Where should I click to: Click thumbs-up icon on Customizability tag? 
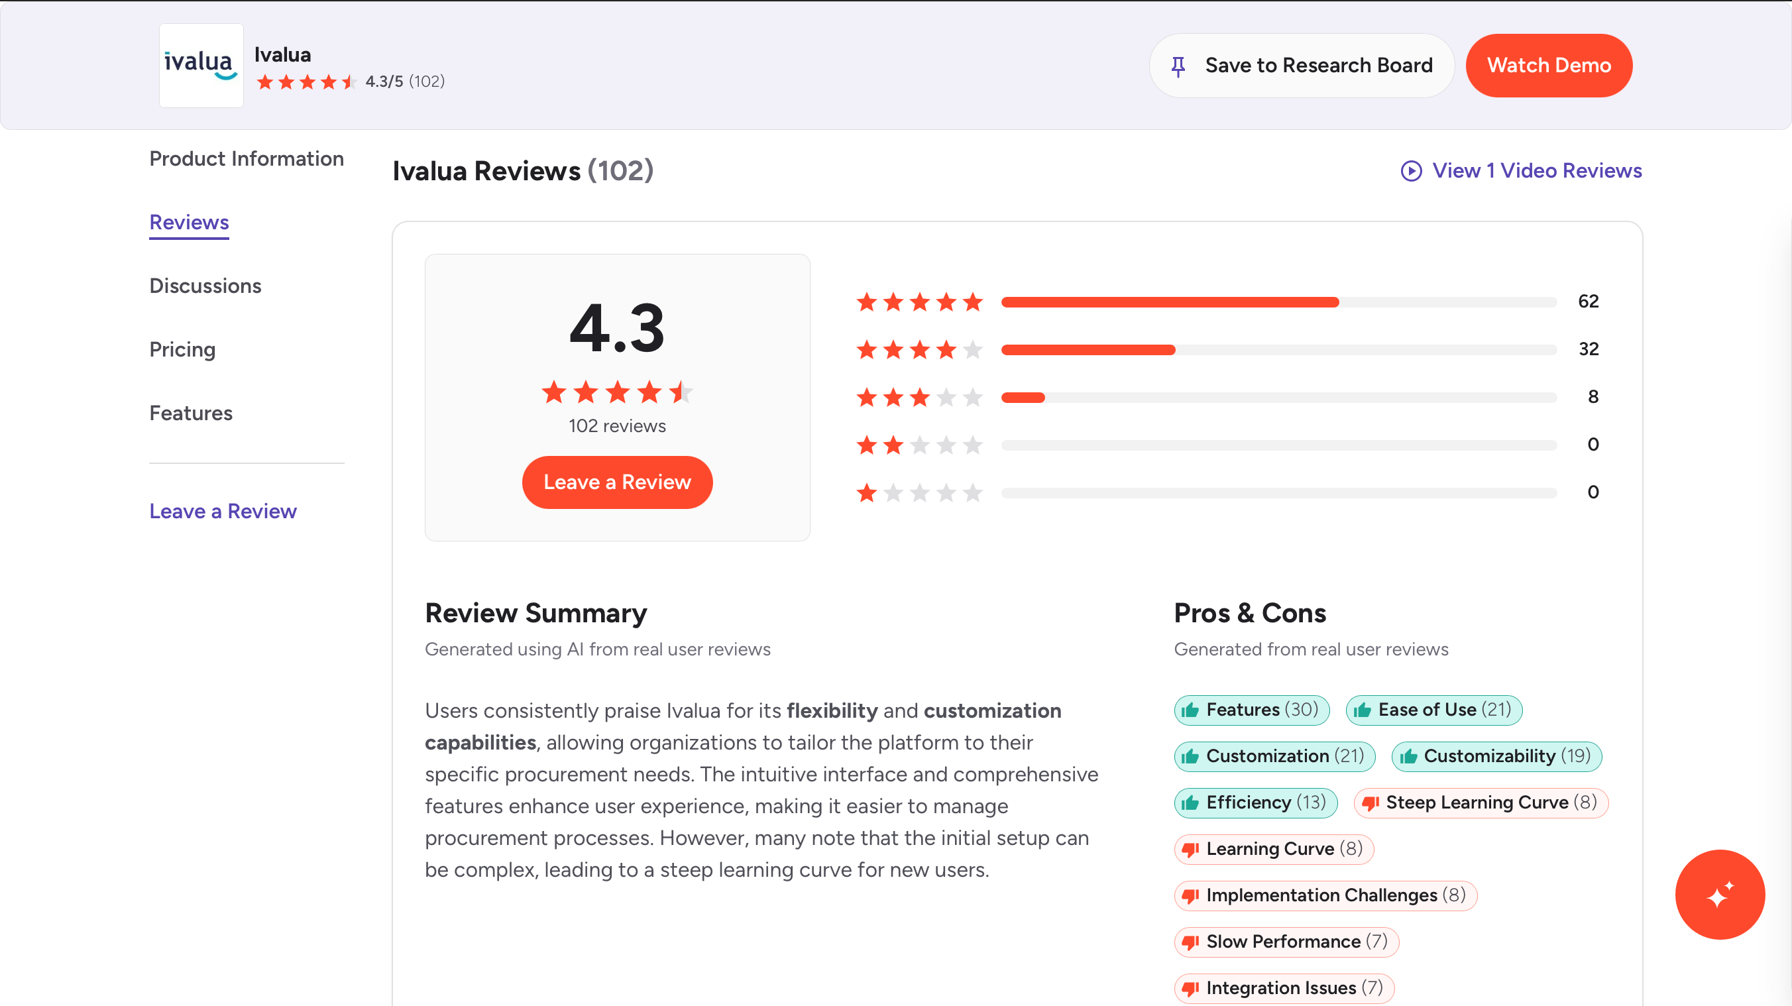point(1408,756)
